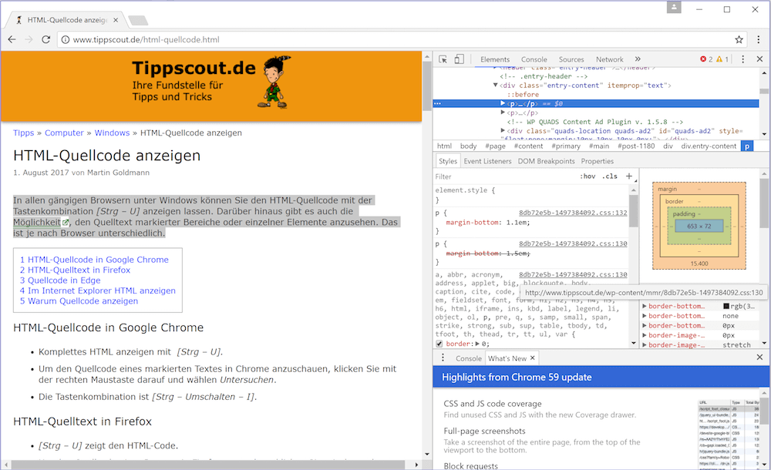The image size is (771, 470).
Task: Select the Event Listeners sidebar tab
Action: click(487, 161)
